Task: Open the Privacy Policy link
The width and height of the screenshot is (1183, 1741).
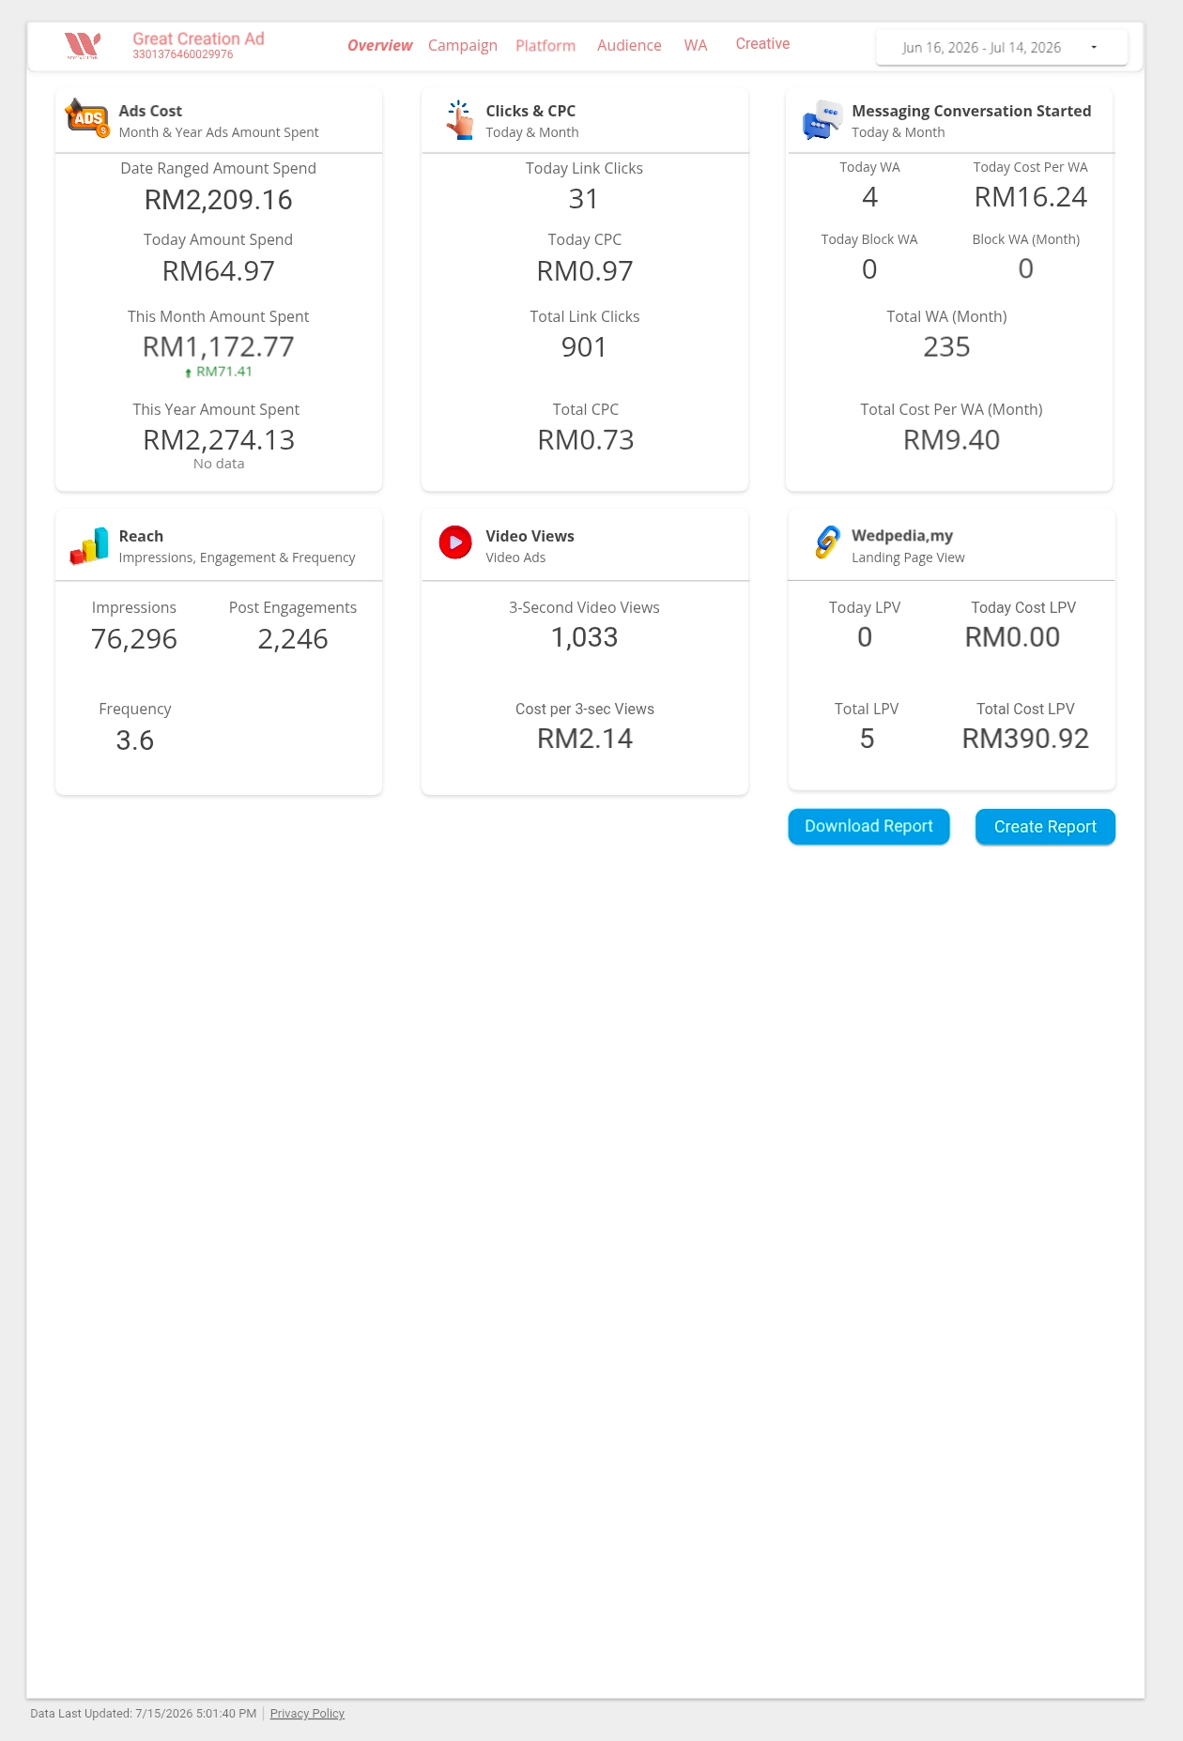Action: pyautogui.click(x=307, y=1713)
